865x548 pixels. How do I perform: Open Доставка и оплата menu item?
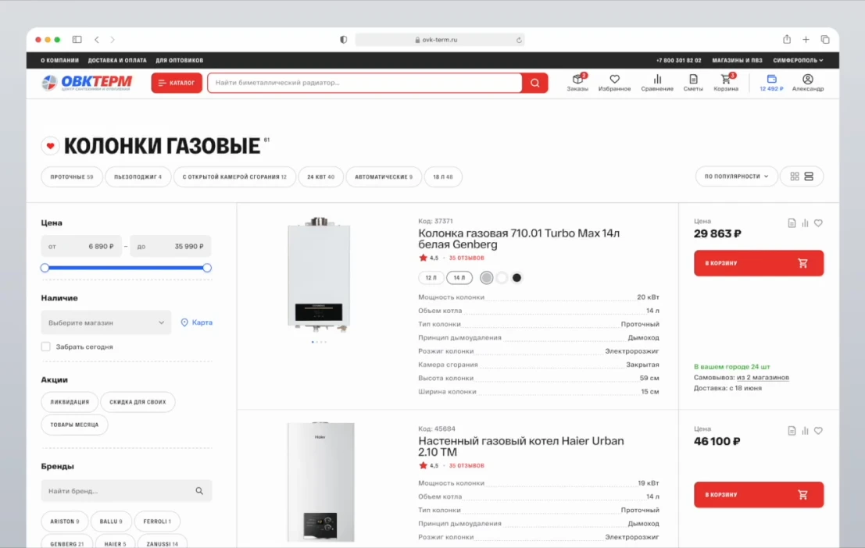[117, 60]
